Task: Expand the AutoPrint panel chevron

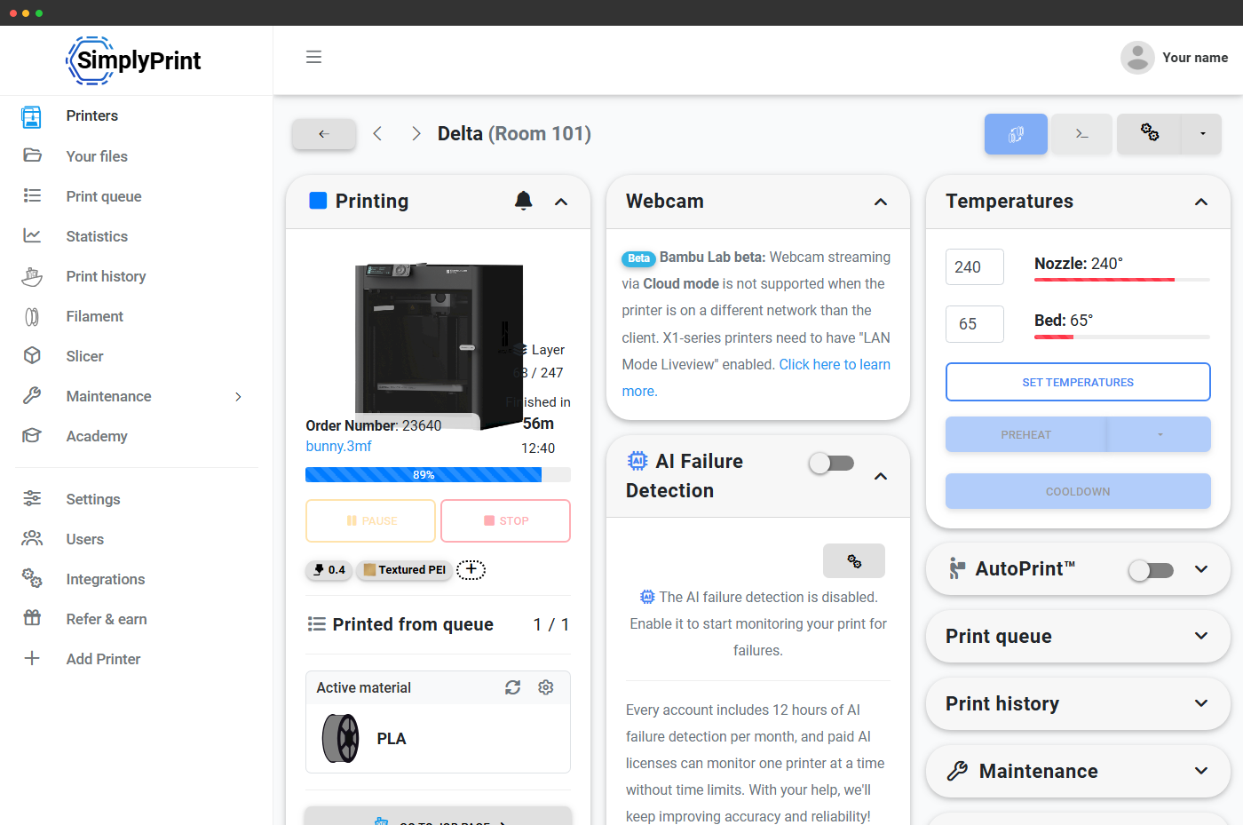Action: coord(1201,569)
